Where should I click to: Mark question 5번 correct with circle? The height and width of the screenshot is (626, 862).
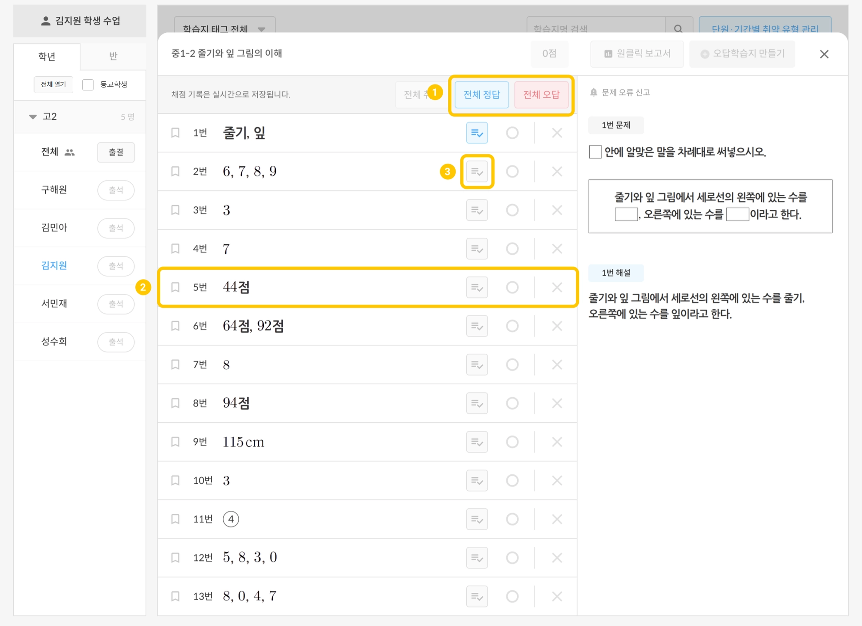click(x=512, y=287)
